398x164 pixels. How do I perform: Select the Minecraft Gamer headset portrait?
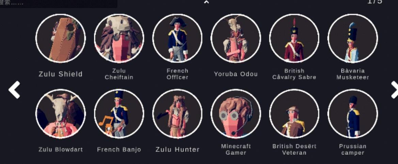[236, 114]
